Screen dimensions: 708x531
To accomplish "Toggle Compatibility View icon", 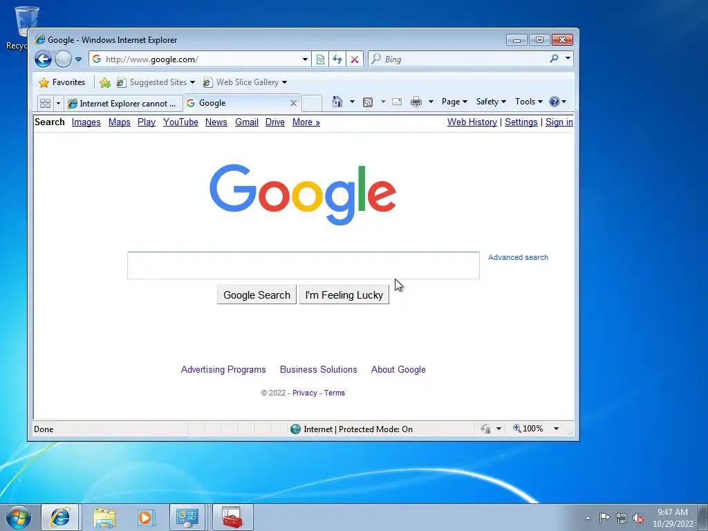I will tap(320, 59).
